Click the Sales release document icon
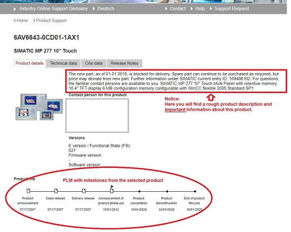 pyautogui.click(x=56, y=191)
